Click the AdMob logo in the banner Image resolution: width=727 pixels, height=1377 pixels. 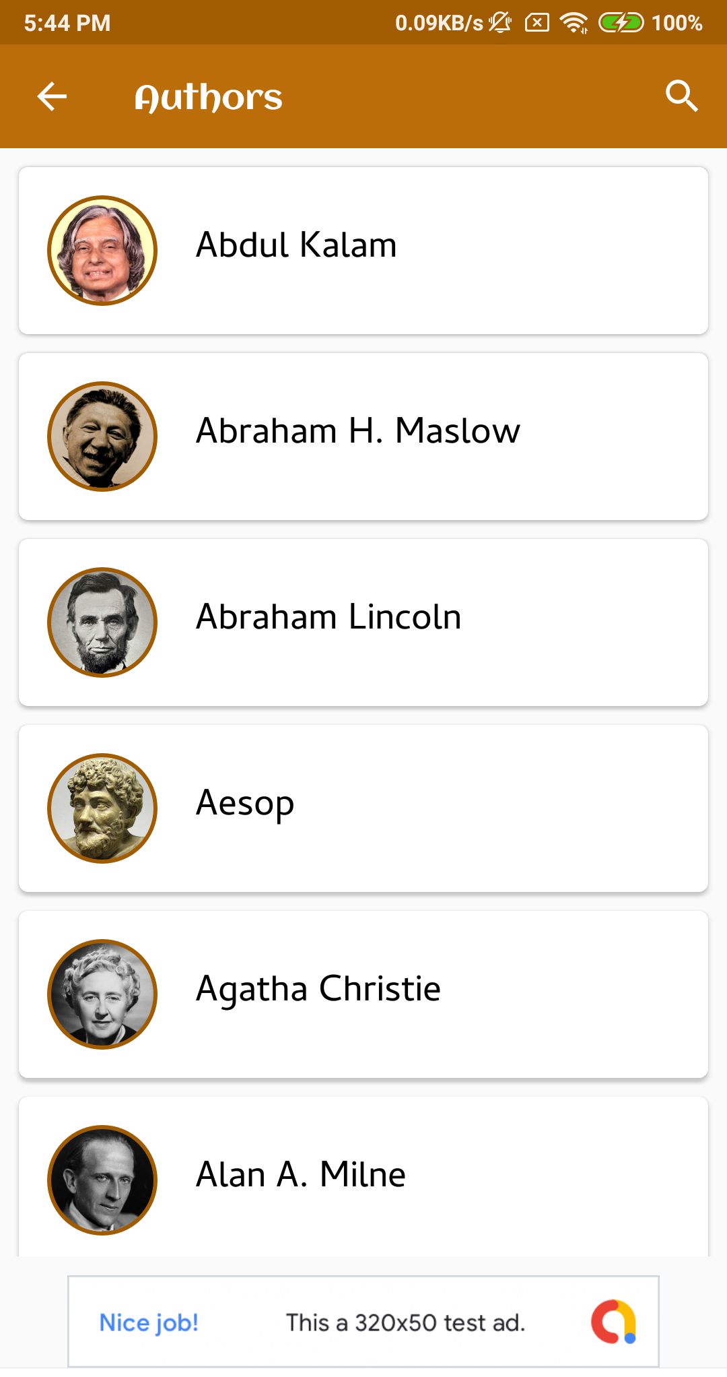pyautogui.click(x=613, y=1322)
